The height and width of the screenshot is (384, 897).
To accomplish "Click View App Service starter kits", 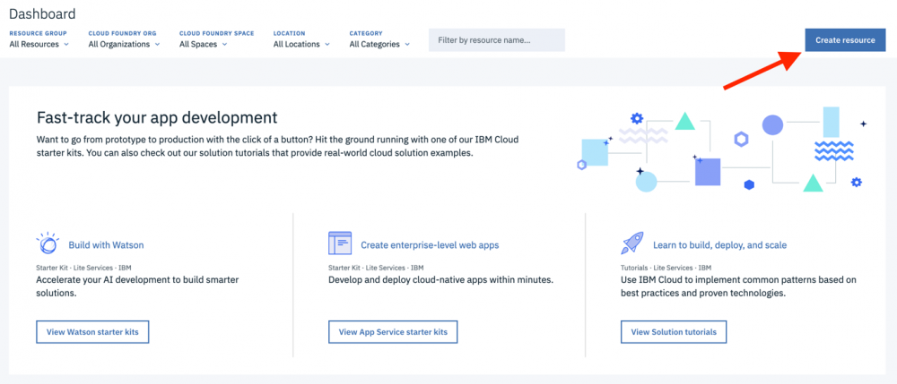I will (x=393, y=332).
